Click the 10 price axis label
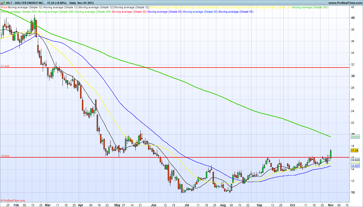363x207 pixels. tap(353, 193)
